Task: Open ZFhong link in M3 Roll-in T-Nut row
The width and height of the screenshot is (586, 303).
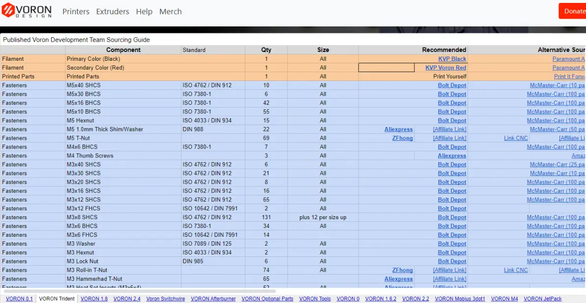Action: [402, 270]
